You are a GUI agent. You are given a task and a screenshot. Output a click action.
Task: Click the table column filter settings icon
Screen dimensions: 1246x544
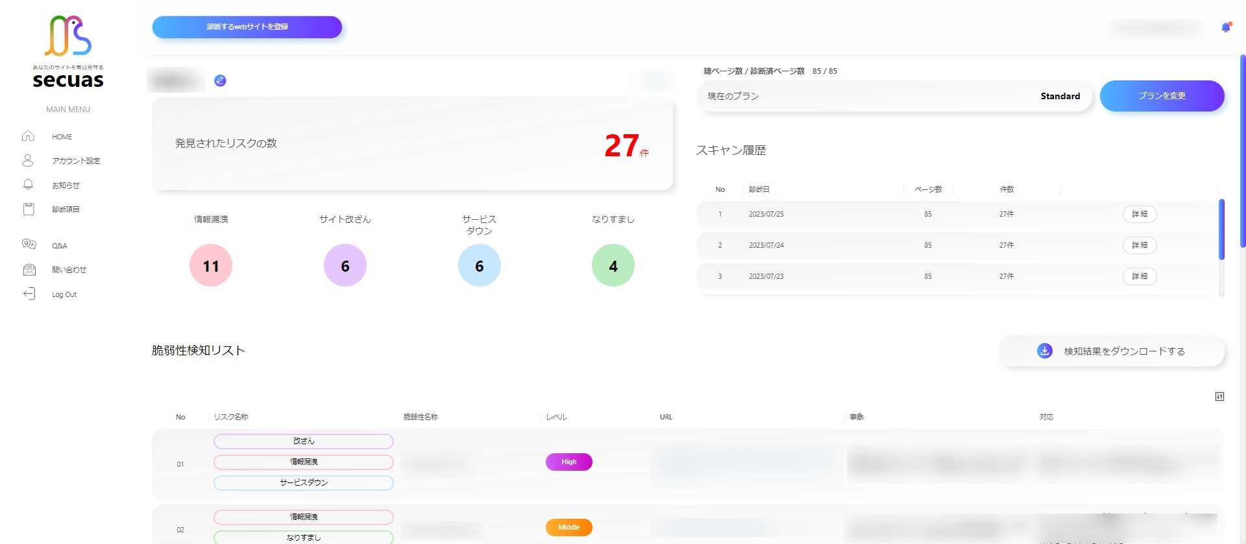(1219, 397)
